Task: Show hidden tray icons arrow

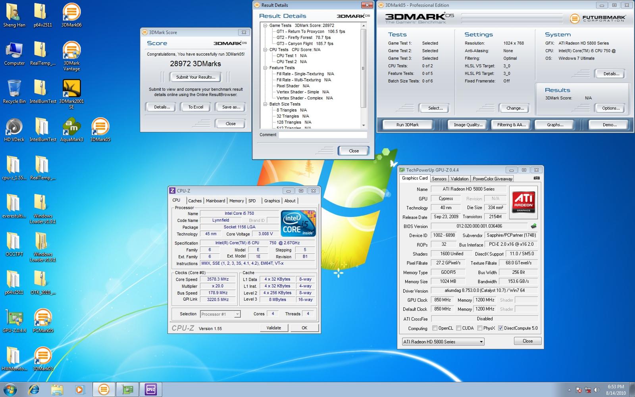Action: pyautogui.click(x=569, y=390)
